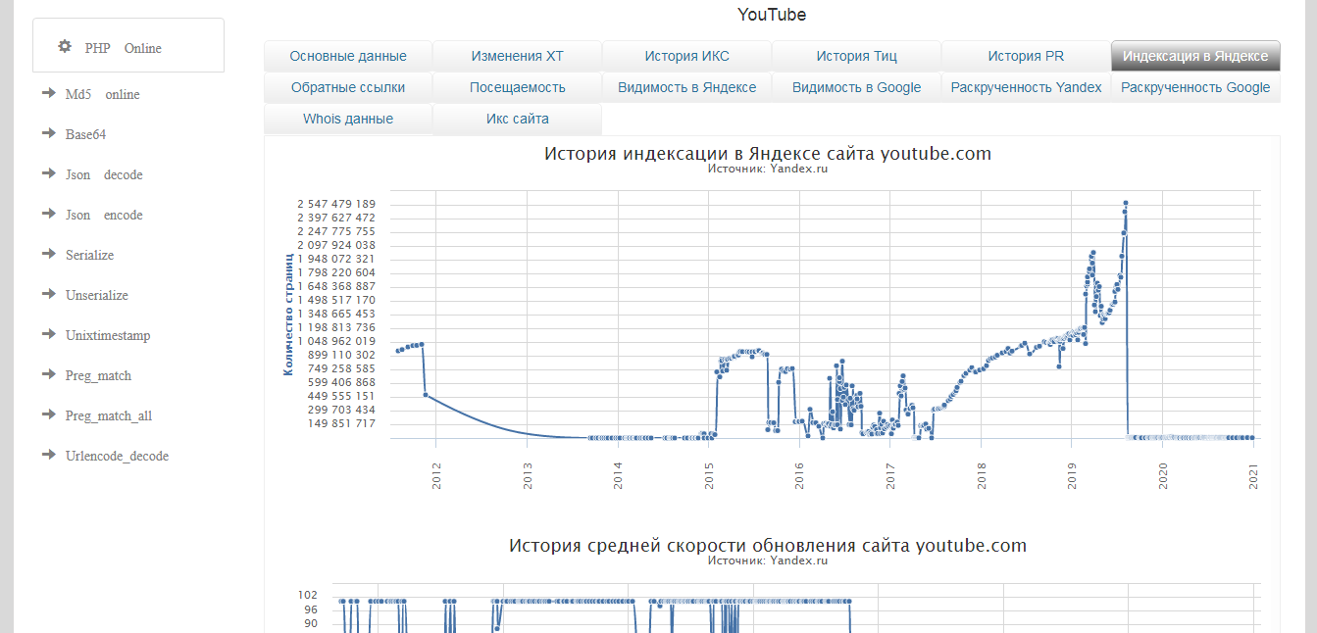Click the YouTube page heading
The image size is (1317, 633).
(x=772, y=15)
